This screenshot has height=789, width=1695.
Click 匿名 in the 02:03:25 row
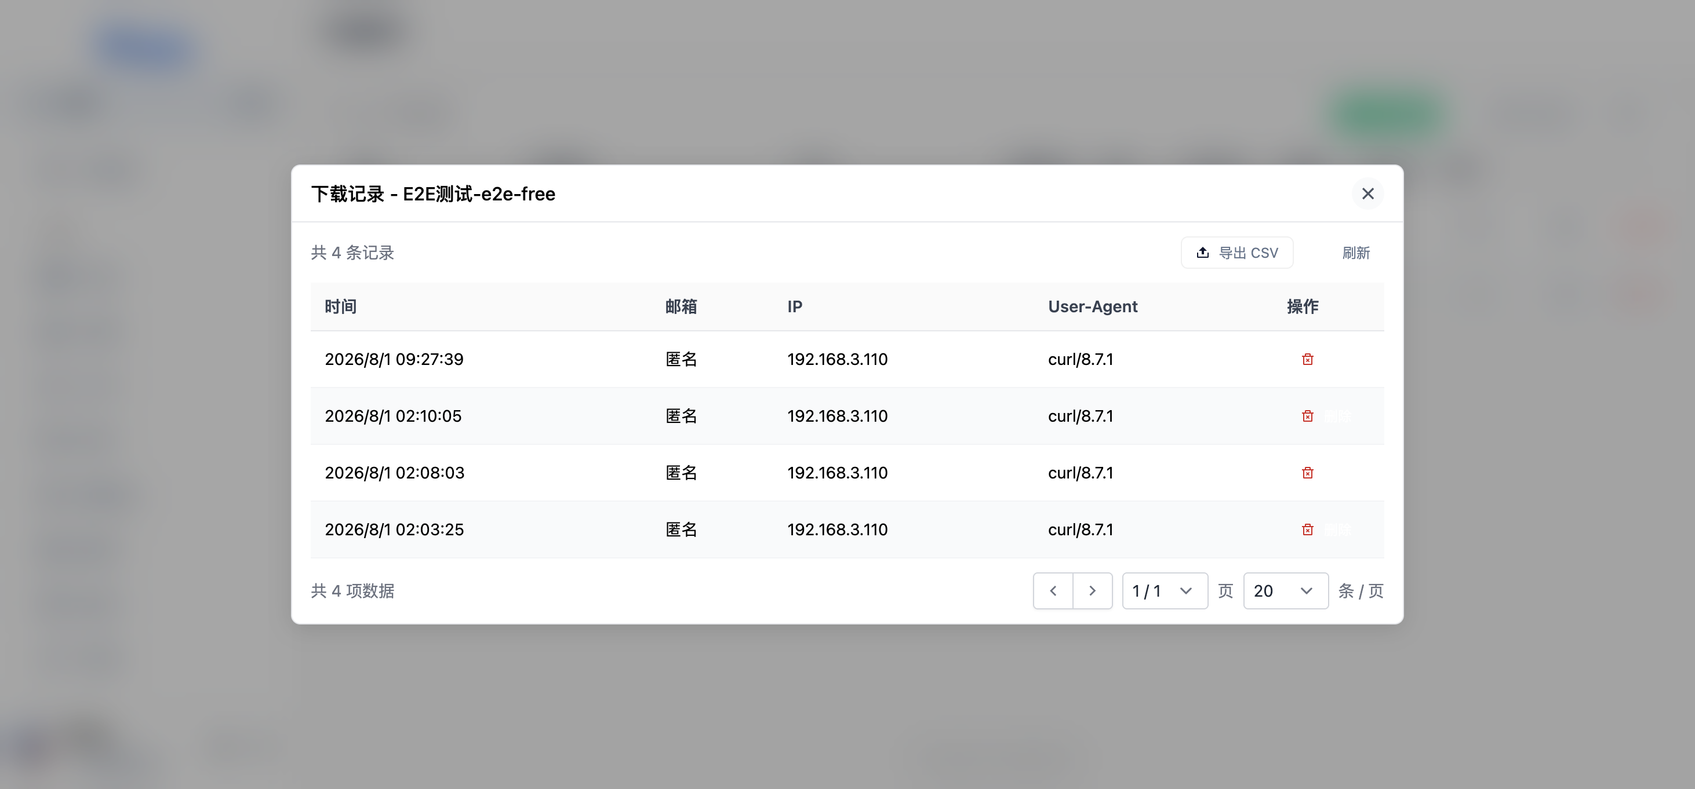681,529
